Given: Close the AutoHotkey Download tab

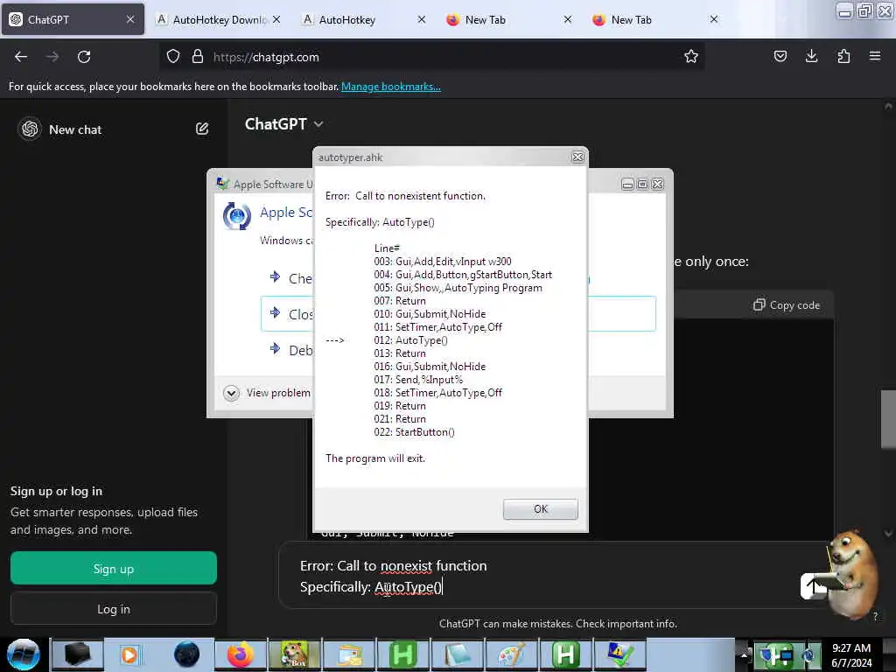Looking at the screenshot, I should pos(276,19).
